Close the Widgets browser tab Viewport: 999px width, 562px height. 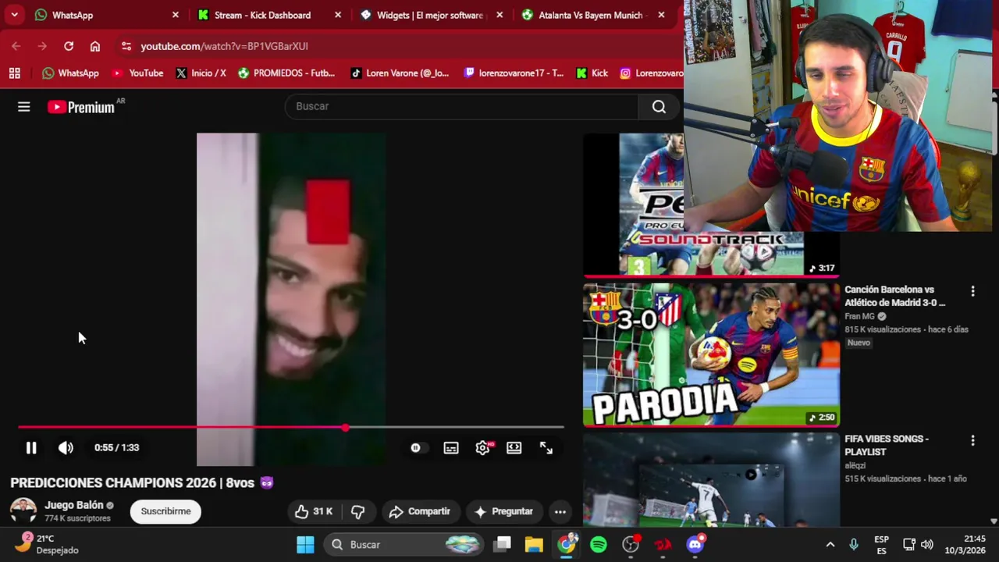point(499,15)
